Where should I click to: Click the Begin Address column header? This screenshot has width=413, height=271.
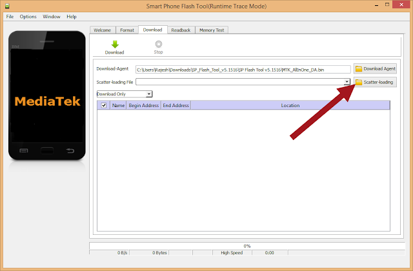click(x=143, y=105)
